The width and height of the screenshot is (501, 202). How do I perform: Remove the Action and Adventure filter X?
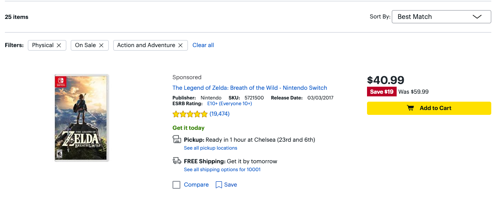180,45
